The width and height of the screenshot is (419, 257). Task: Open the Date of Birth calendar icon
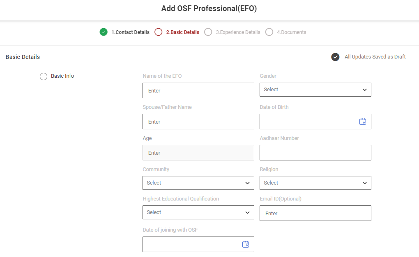click(x=362, y=122)
